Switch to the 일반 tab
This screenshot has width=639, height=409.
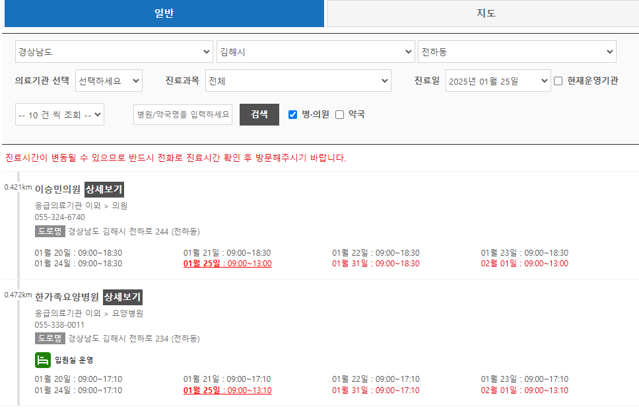pyautogui.click(x=164, y=13)
